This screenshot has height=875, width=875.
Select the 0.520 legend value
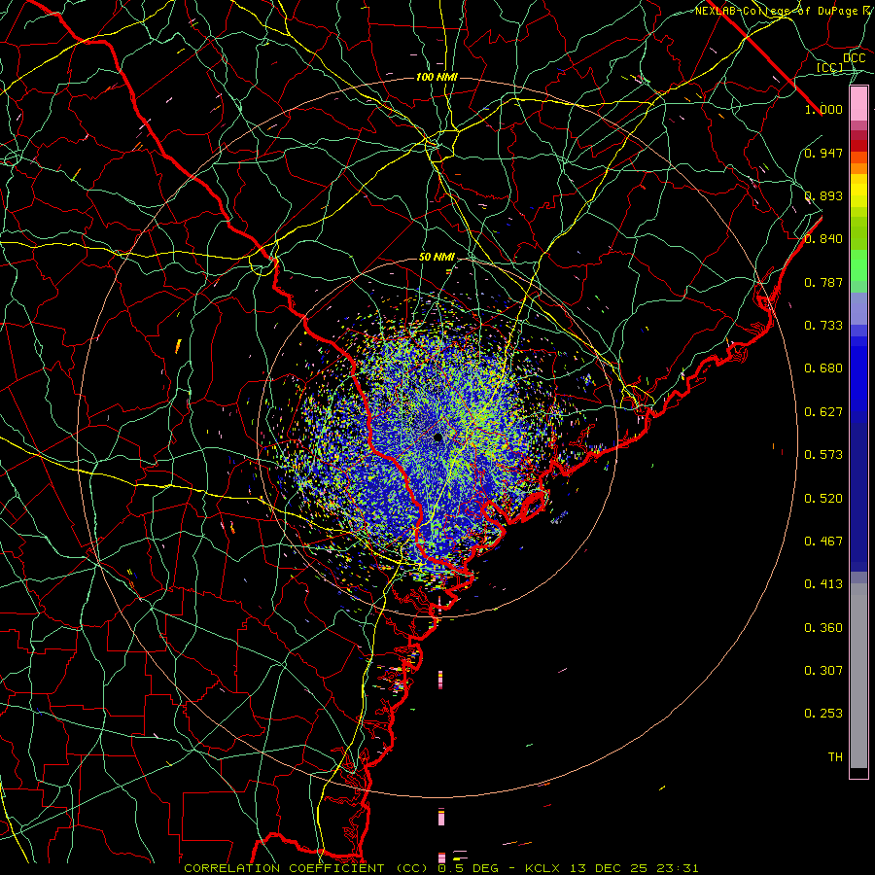coord(823,499)
